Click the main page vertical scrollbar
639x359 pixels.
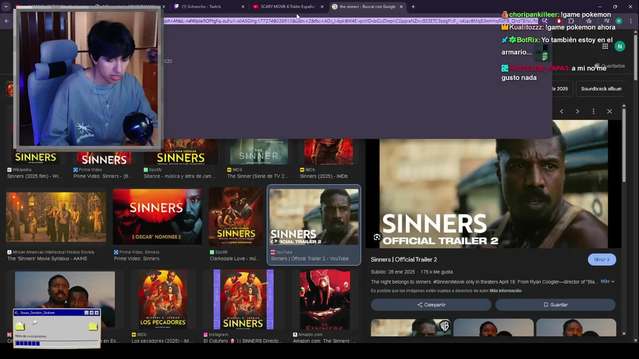click(636, 57)
